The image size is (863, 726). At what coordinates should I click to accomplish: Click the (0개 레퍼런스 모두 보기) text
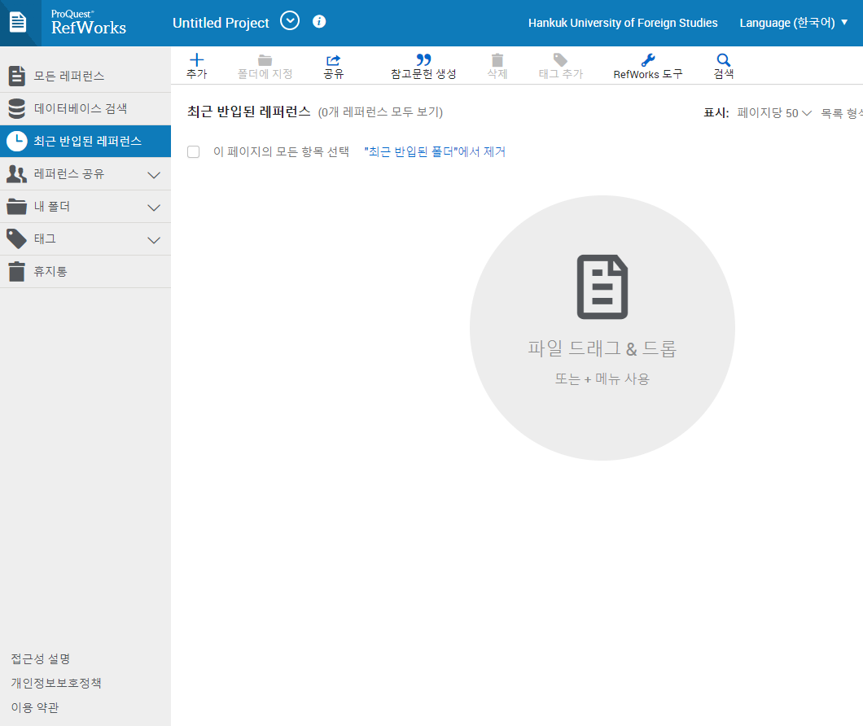[x=380, y=112]
